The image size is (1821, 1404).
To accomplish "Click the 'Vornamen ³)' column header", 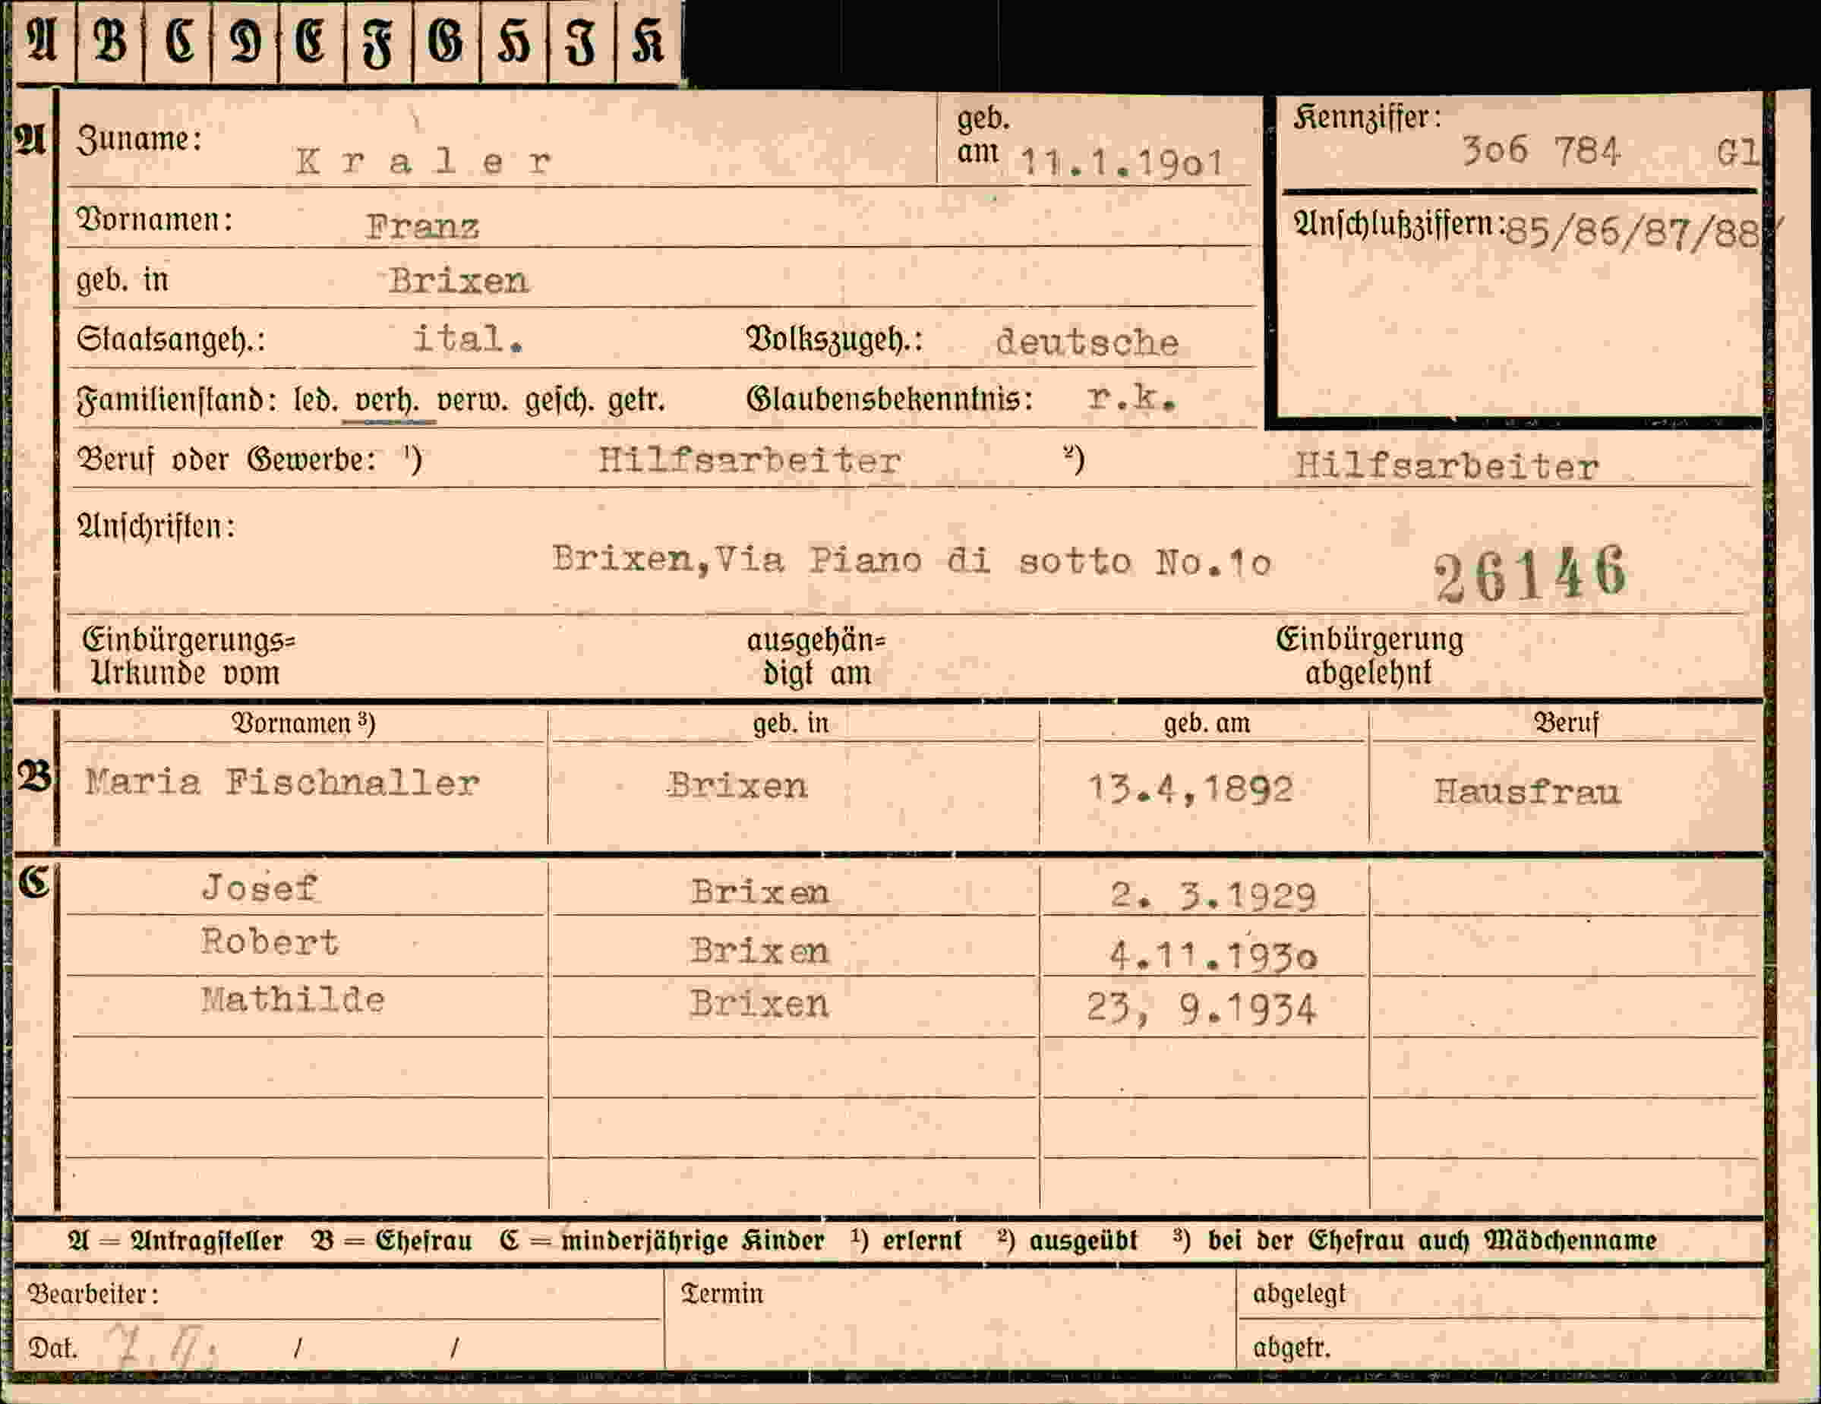I will 304,723.
